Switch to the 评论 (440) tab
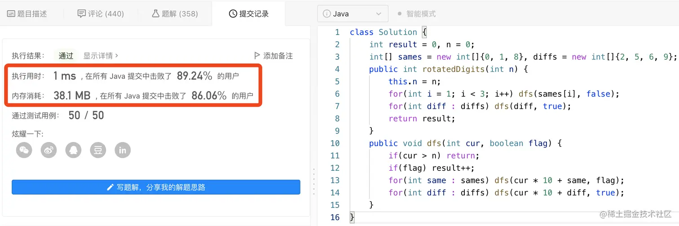Viewport: 679px width, 226px height. pyautogui.click(x=101, y=13)
